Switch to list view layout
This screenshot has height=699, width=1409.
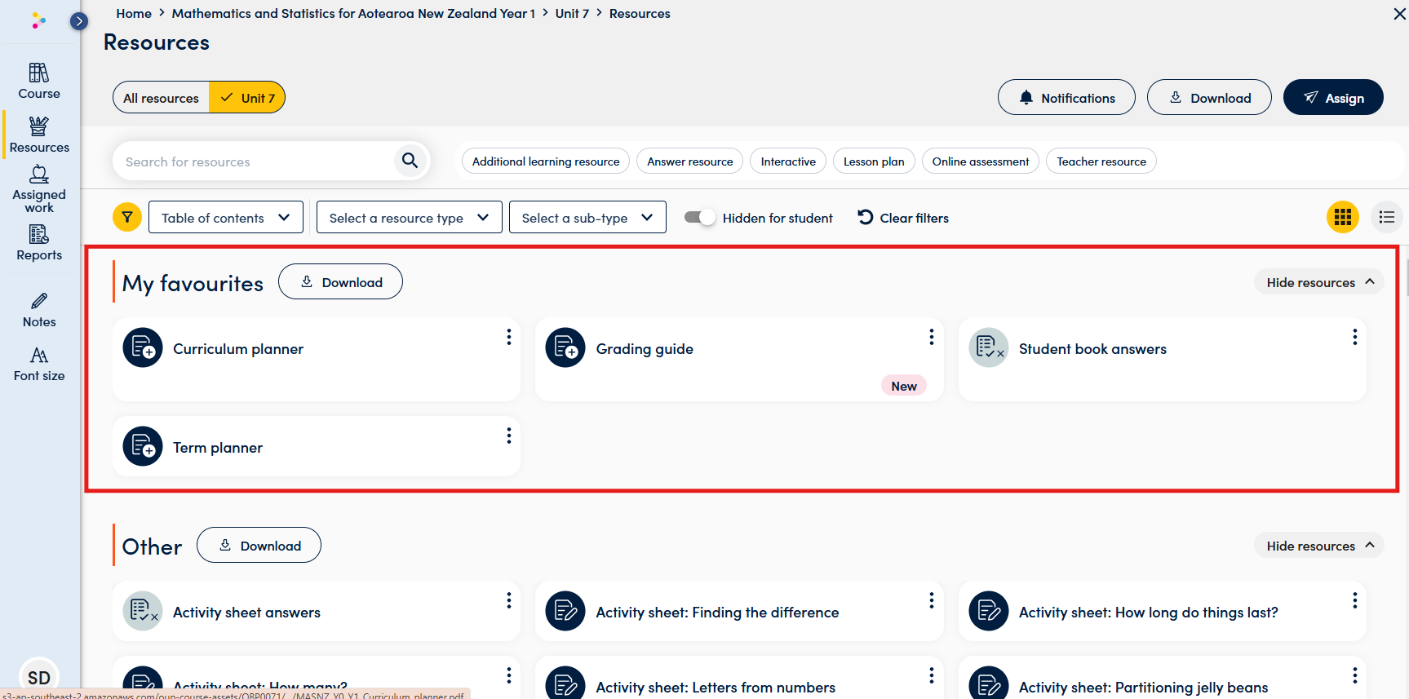(x=1386, y=217)
